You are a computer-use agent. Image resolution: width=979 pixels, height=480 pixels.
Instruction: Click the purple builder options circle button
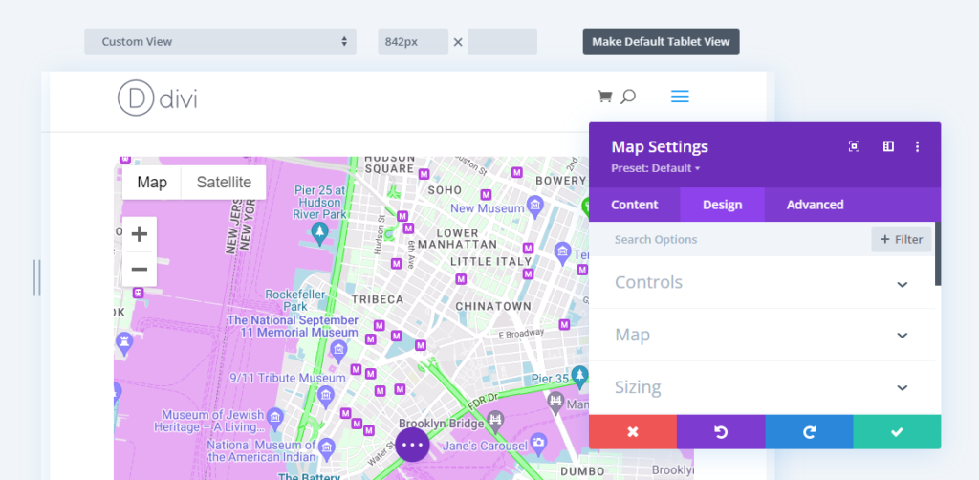coord(412,445)
